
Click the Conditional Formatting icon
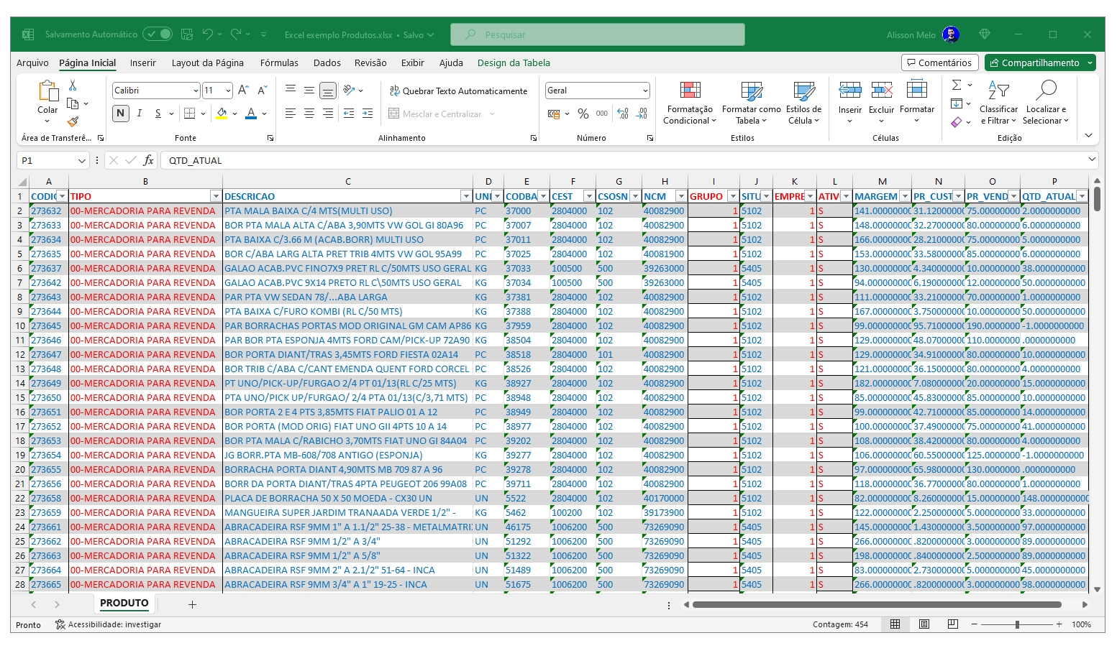(690, 91)
